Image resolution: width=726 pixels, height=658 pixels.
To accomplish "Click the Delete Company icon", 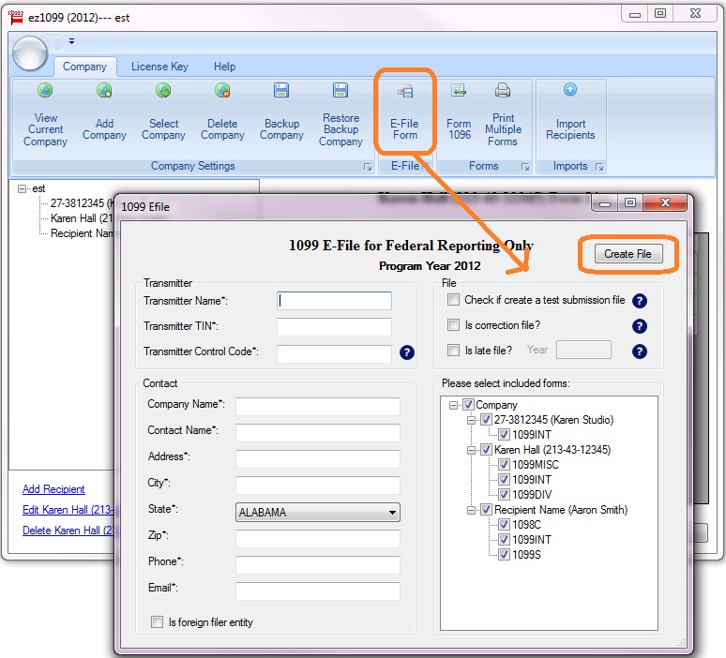I will (222, 91).
